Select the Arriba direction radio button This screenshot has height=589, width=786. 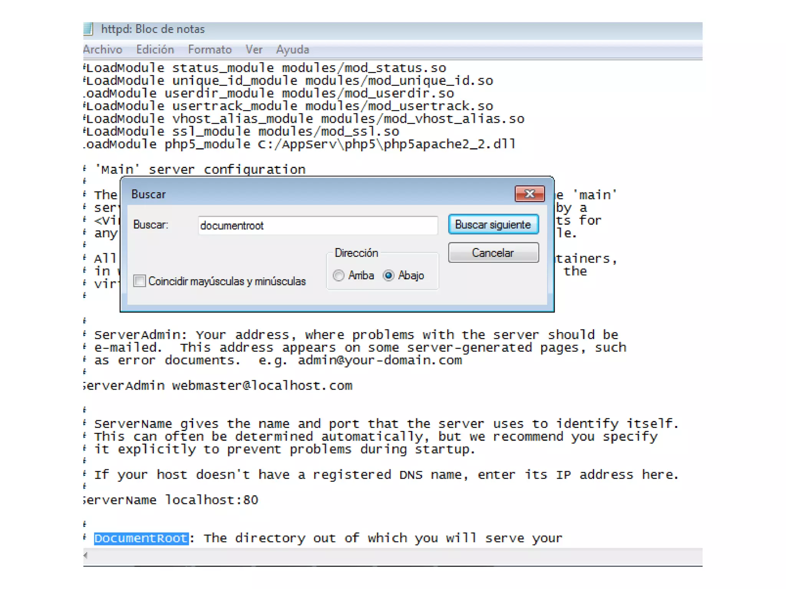pyautogui.click(x=339, y=275)
